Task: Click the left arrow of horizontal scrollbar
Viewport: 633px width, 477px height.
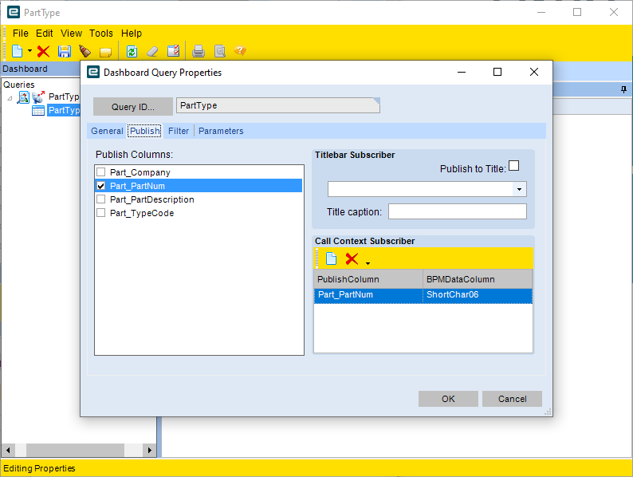Action: (x=8, y=450)
